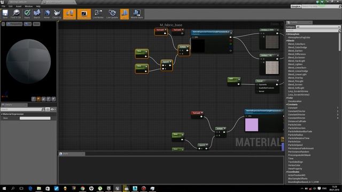Open the Perspective view mode dropdown

coord(14,24)
